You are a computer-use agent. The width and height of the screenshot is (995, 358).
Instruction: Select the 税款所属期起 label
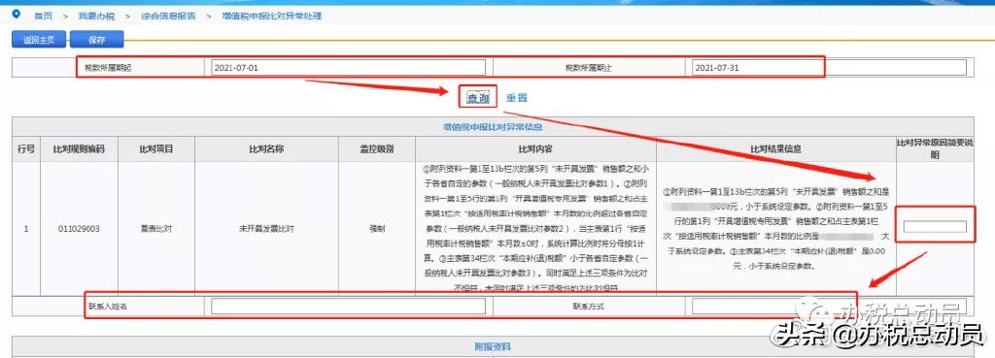pos(108,67)
